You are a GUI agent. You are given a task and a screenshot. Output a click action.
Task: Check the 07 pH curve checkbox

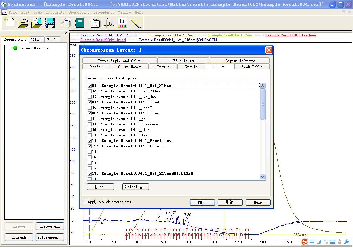90,119
